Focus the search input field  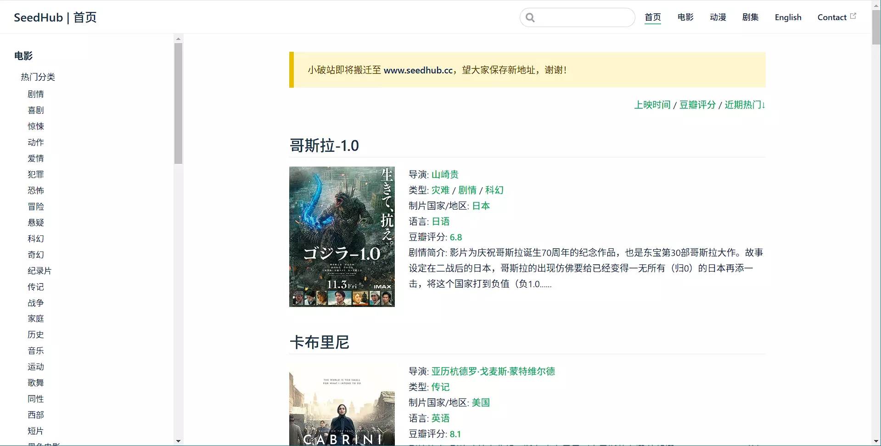click(583, 17)
